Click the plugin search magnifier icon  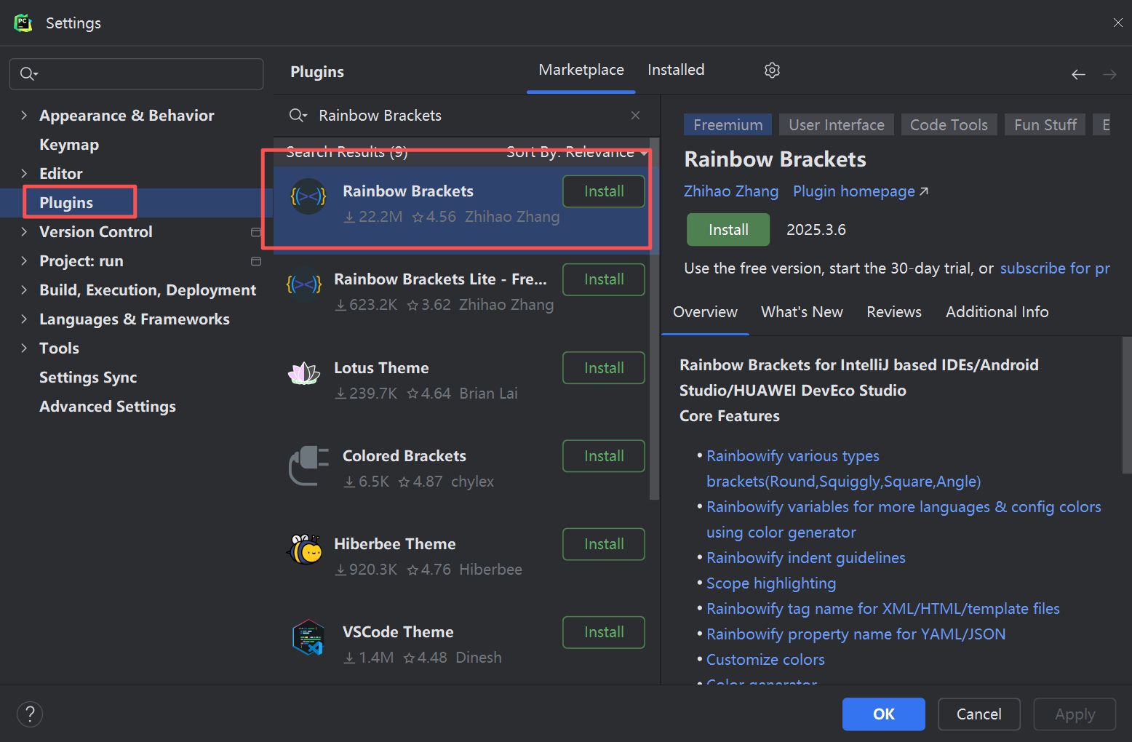click(x=298, y=115)
